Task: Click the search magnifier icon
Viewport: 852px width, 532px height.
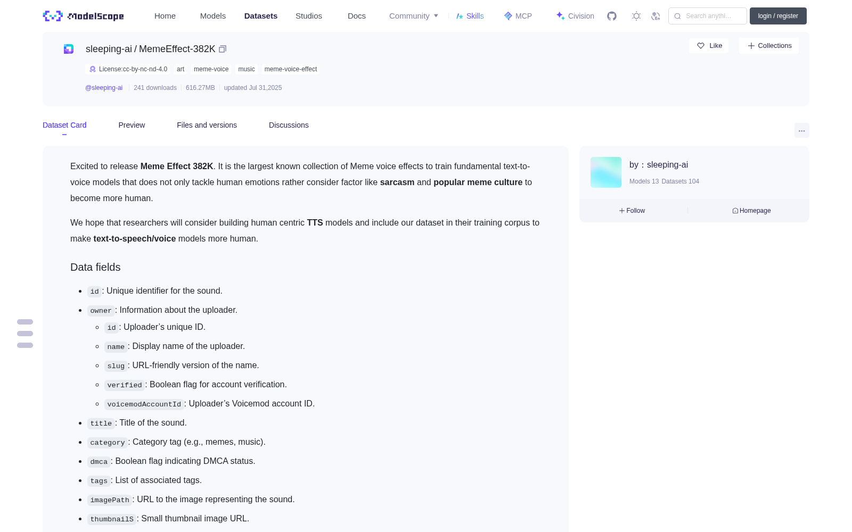Action: pyautogui.click(x=677, y=16)
